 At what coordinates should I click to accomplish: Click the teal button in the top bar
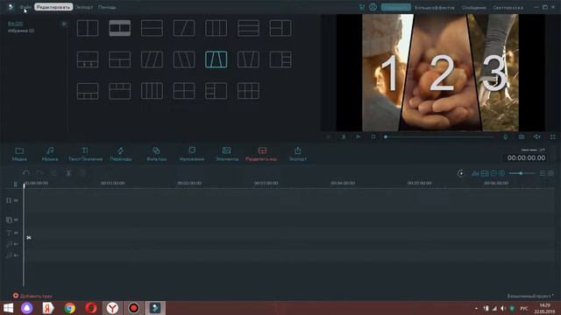(395, 7)
